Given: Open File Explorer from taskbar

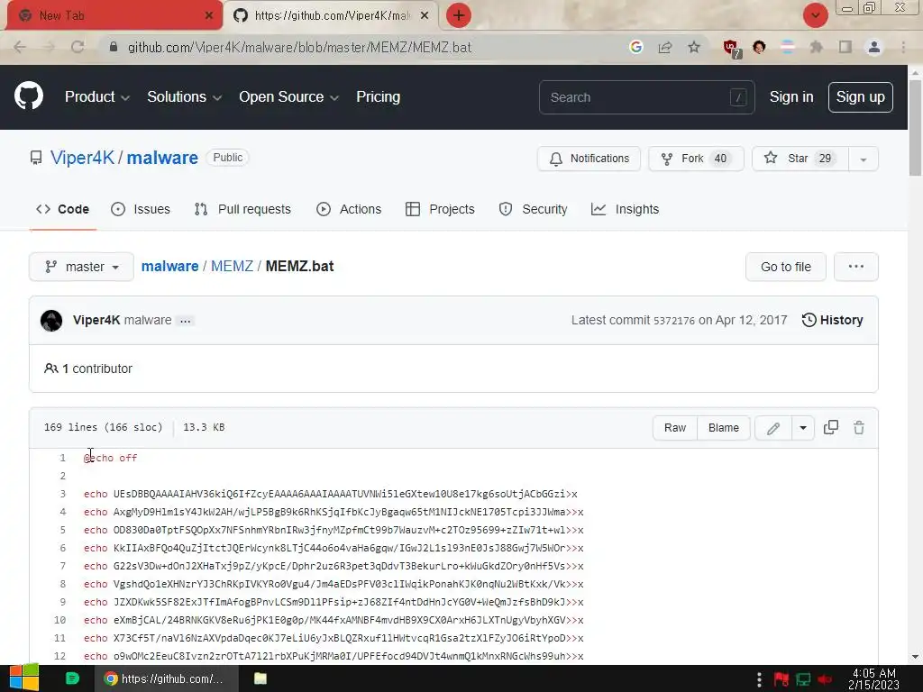Looking at the screenshot, I should tap(260, 678).
